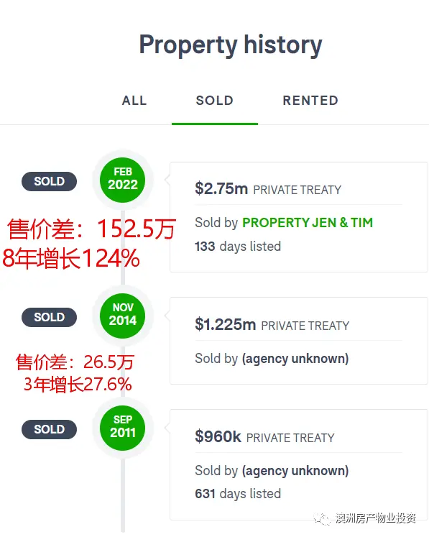The image size is (429, 537).
Task: Click the $2.75m sale price
Action: (x=221, y=188)
